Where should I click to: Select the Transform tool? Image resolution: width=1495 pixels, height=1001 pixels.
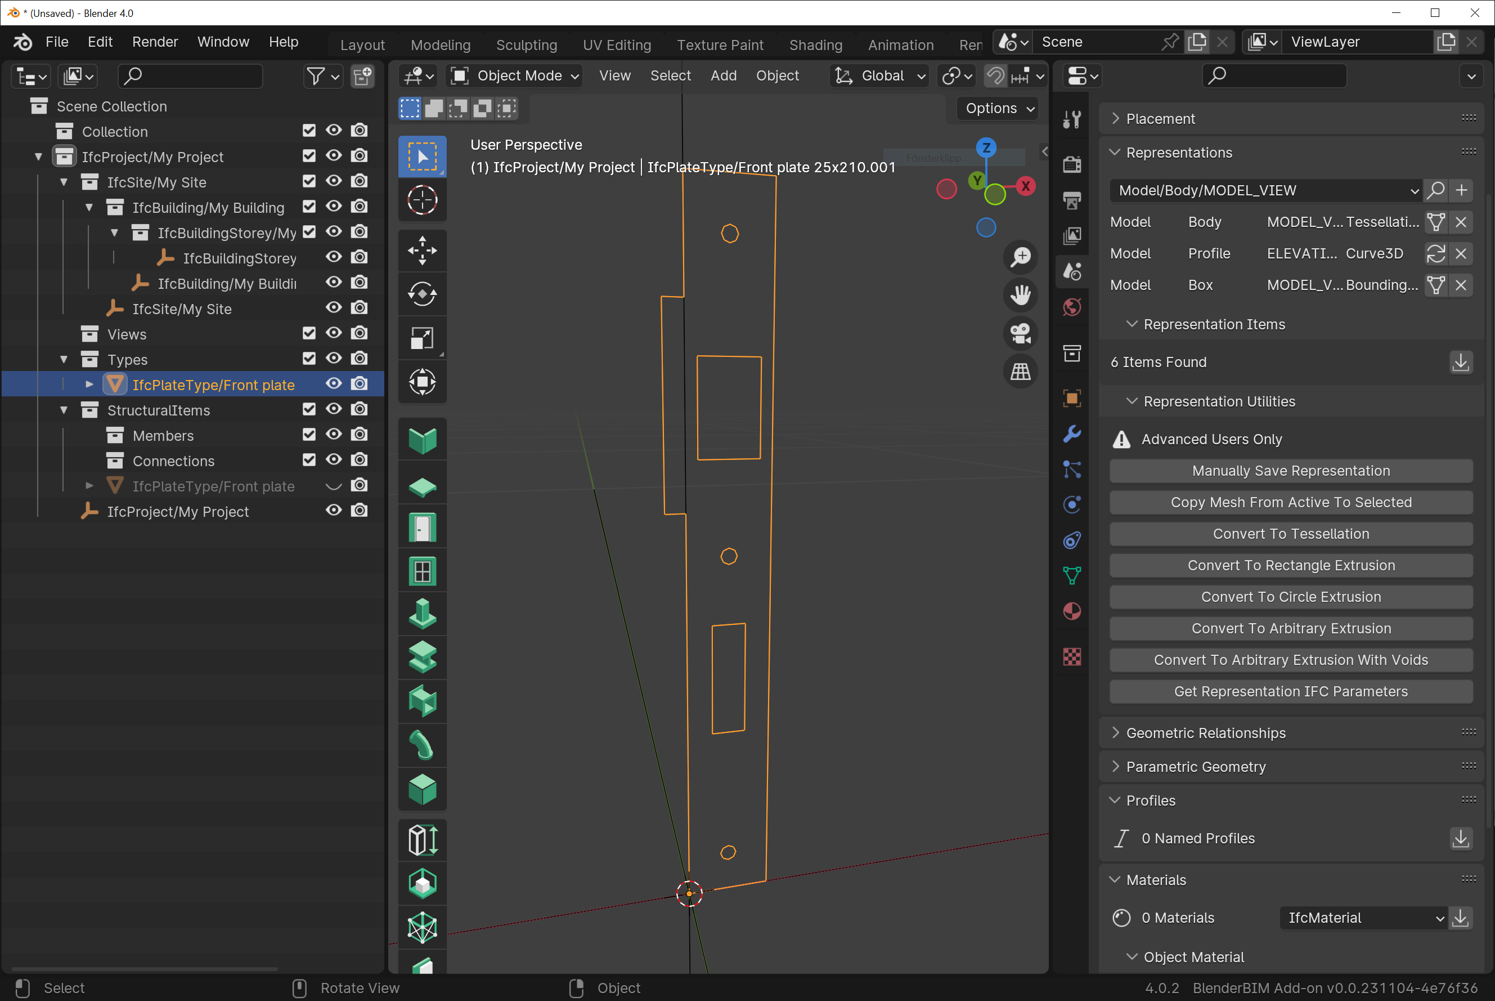point(422,382)
